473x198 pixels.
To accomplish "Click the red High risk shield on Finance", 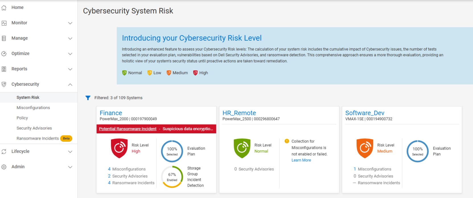I will pyautogui.click(x=119, y=148).
